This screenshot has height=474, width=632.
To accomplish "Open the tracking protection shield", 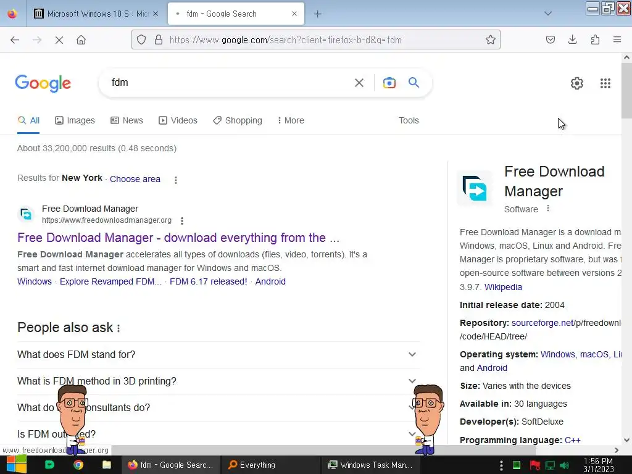I will [141, 39].
